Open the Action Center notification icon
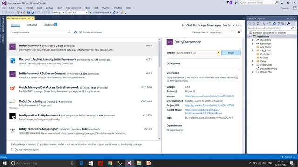298x167 pixels. coord(292,163)
